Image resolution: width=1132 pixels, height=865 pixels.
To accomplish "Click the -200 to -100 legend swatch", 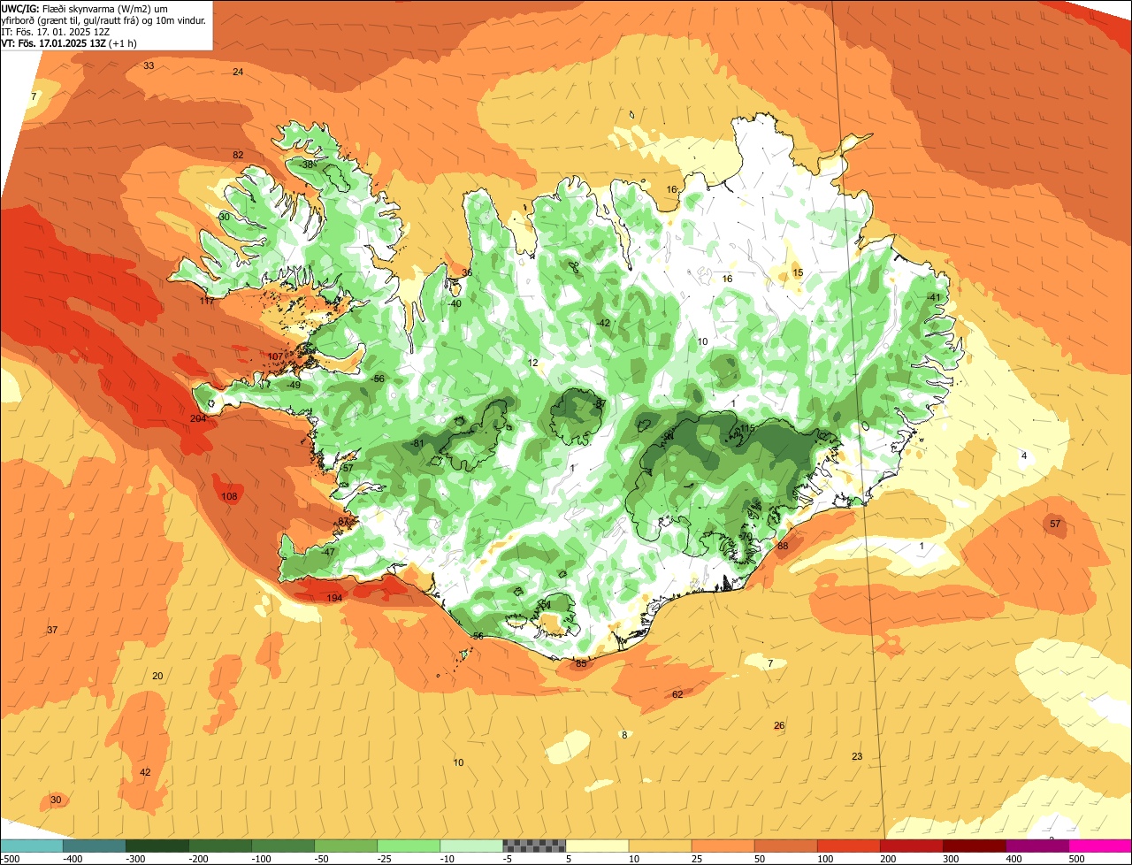I will tap(220, 846).
